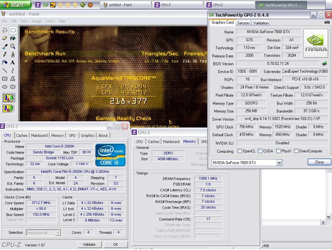
Task: Choose the Brush tool in Paint
Action: pyautogui.click(x=13, y=54)
